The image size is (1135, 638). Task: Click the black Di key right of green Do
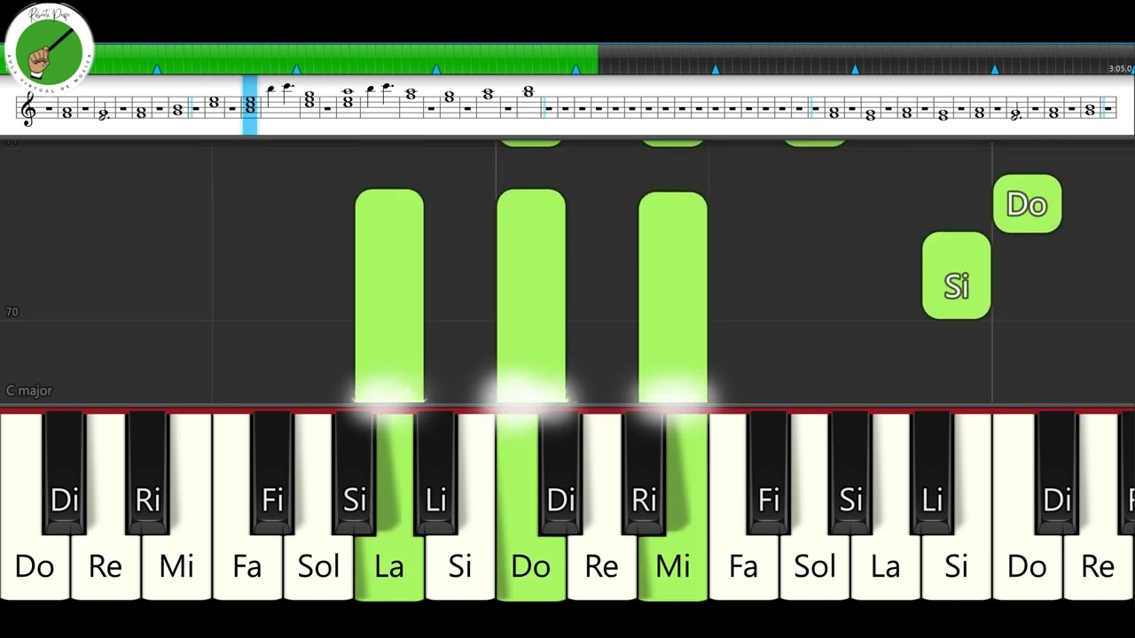pos(560,474)
